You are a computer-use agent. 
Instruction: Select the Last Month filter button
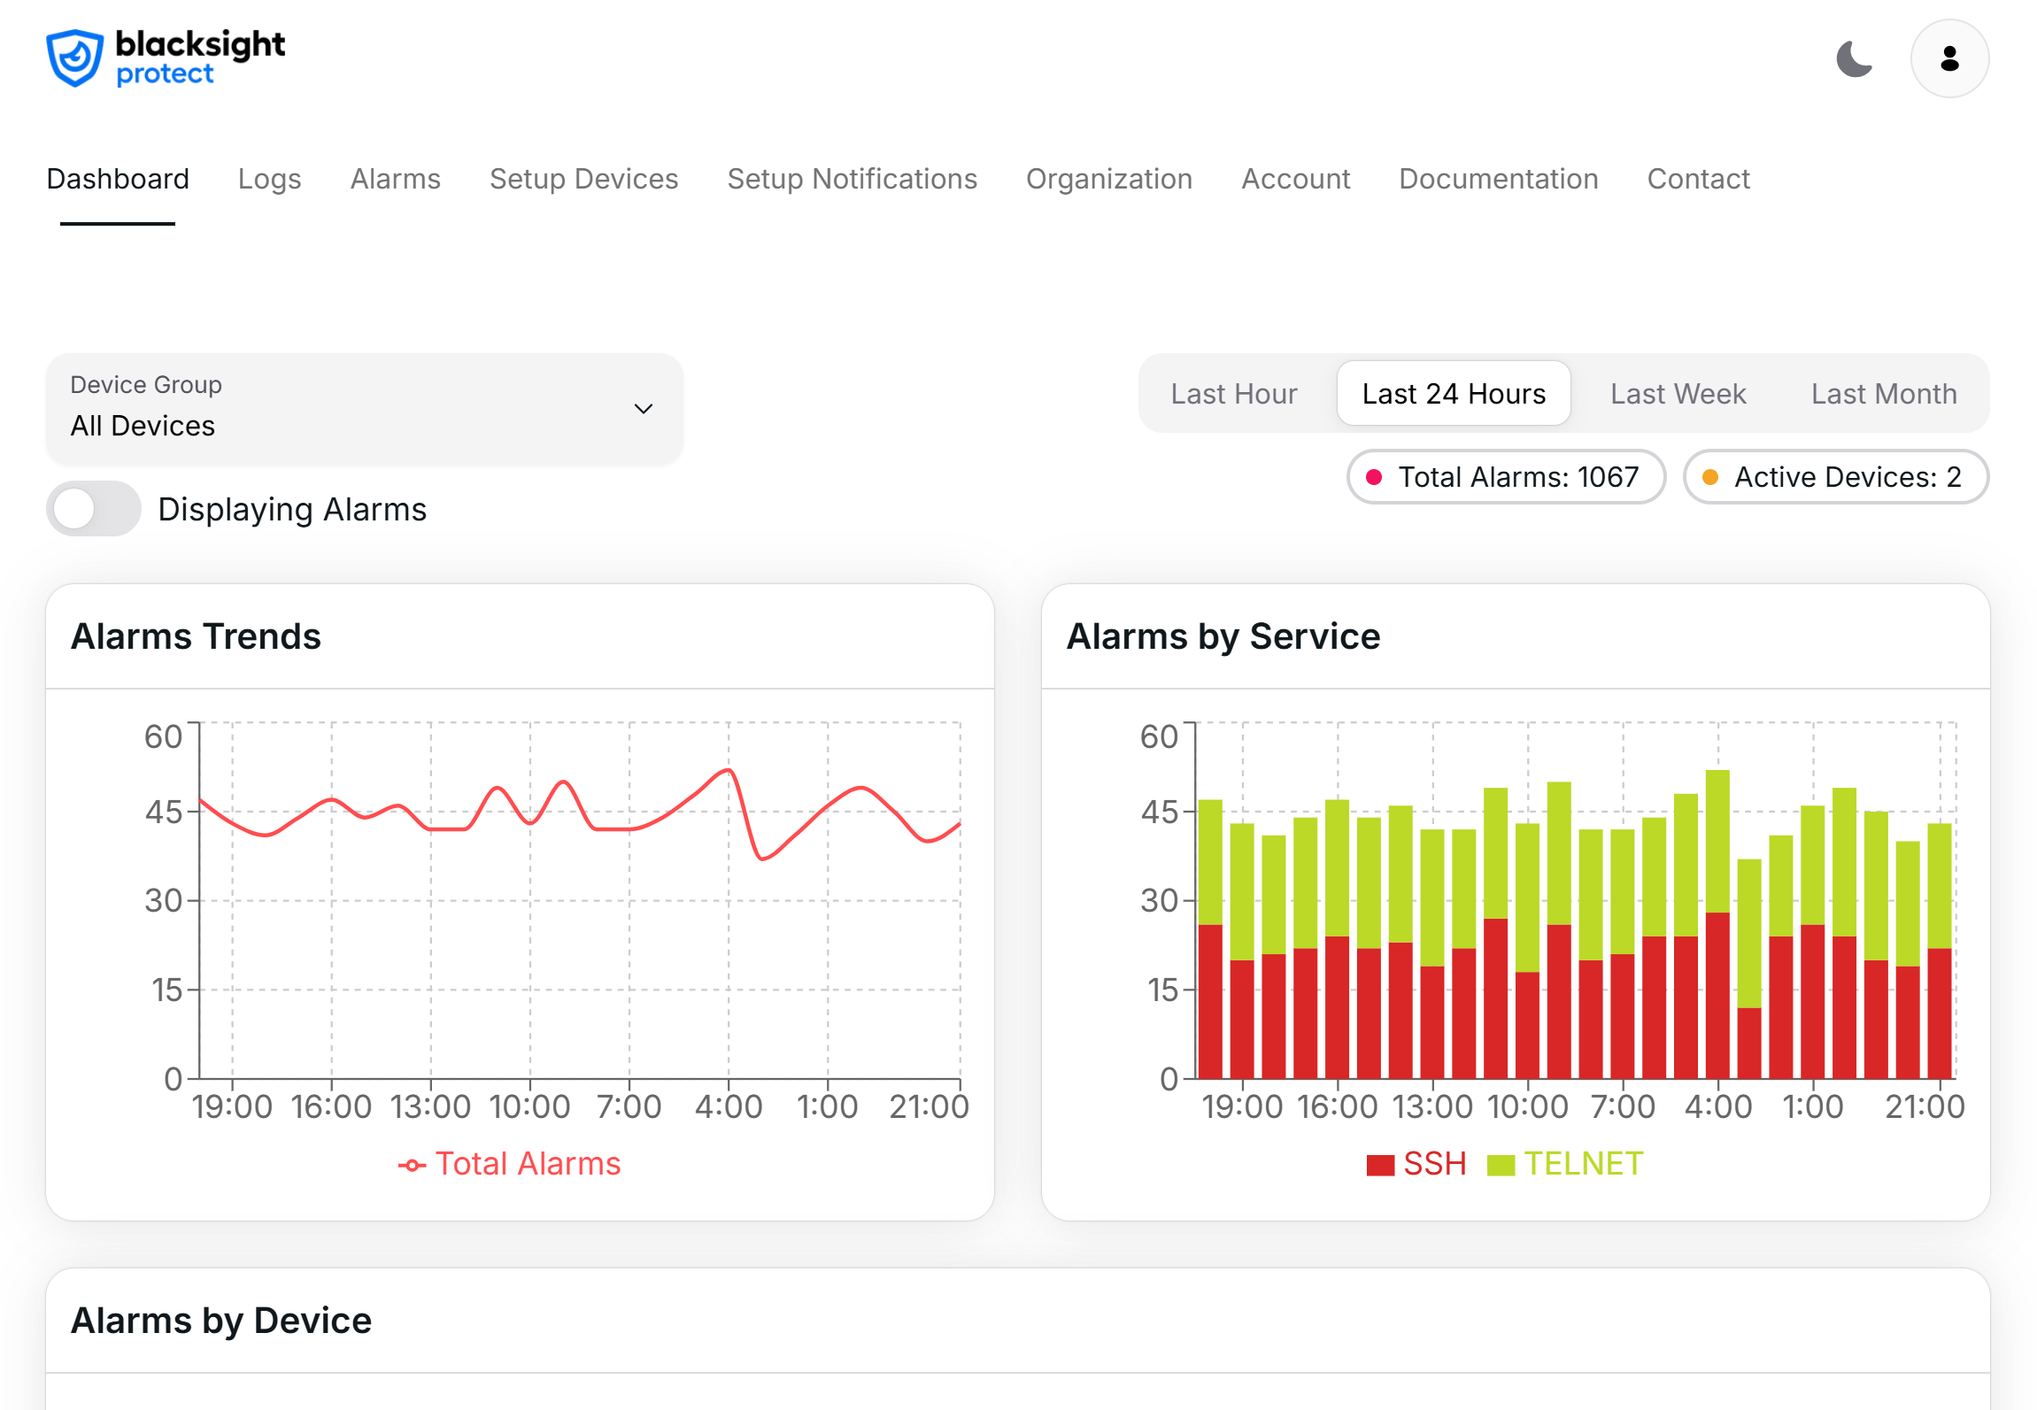coord(1883,393)
